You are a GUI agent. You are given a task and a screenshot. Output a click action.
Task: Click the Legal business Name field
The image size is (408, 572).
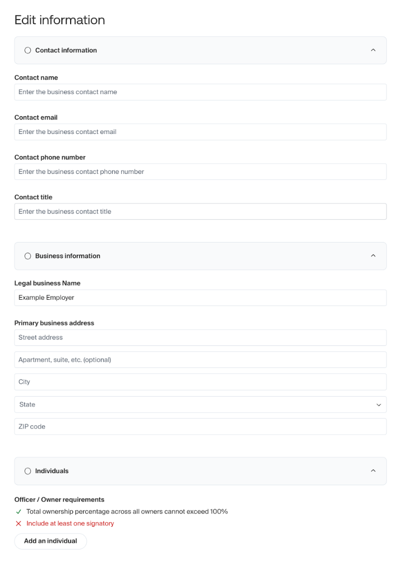(200, 298)
